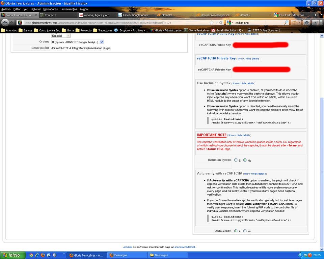Screen dimensions: 324x259
Task: Toggle IMPORTANT NOTE details
Action: pos(239,135)
